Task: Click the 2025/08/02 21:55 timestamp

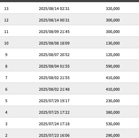Action: (54, 78)
